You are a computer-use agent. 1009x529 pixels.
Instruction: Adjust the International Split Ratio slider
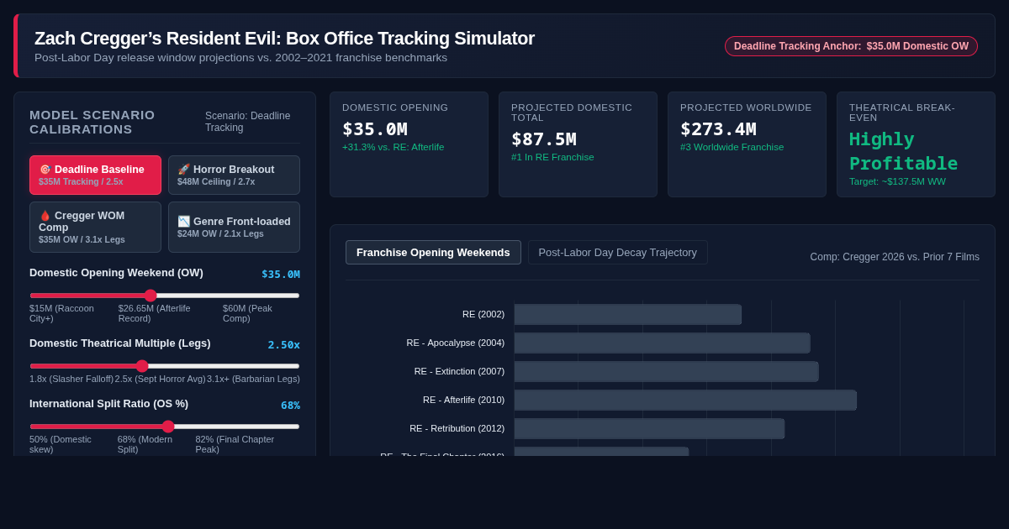tap(165, 427)
